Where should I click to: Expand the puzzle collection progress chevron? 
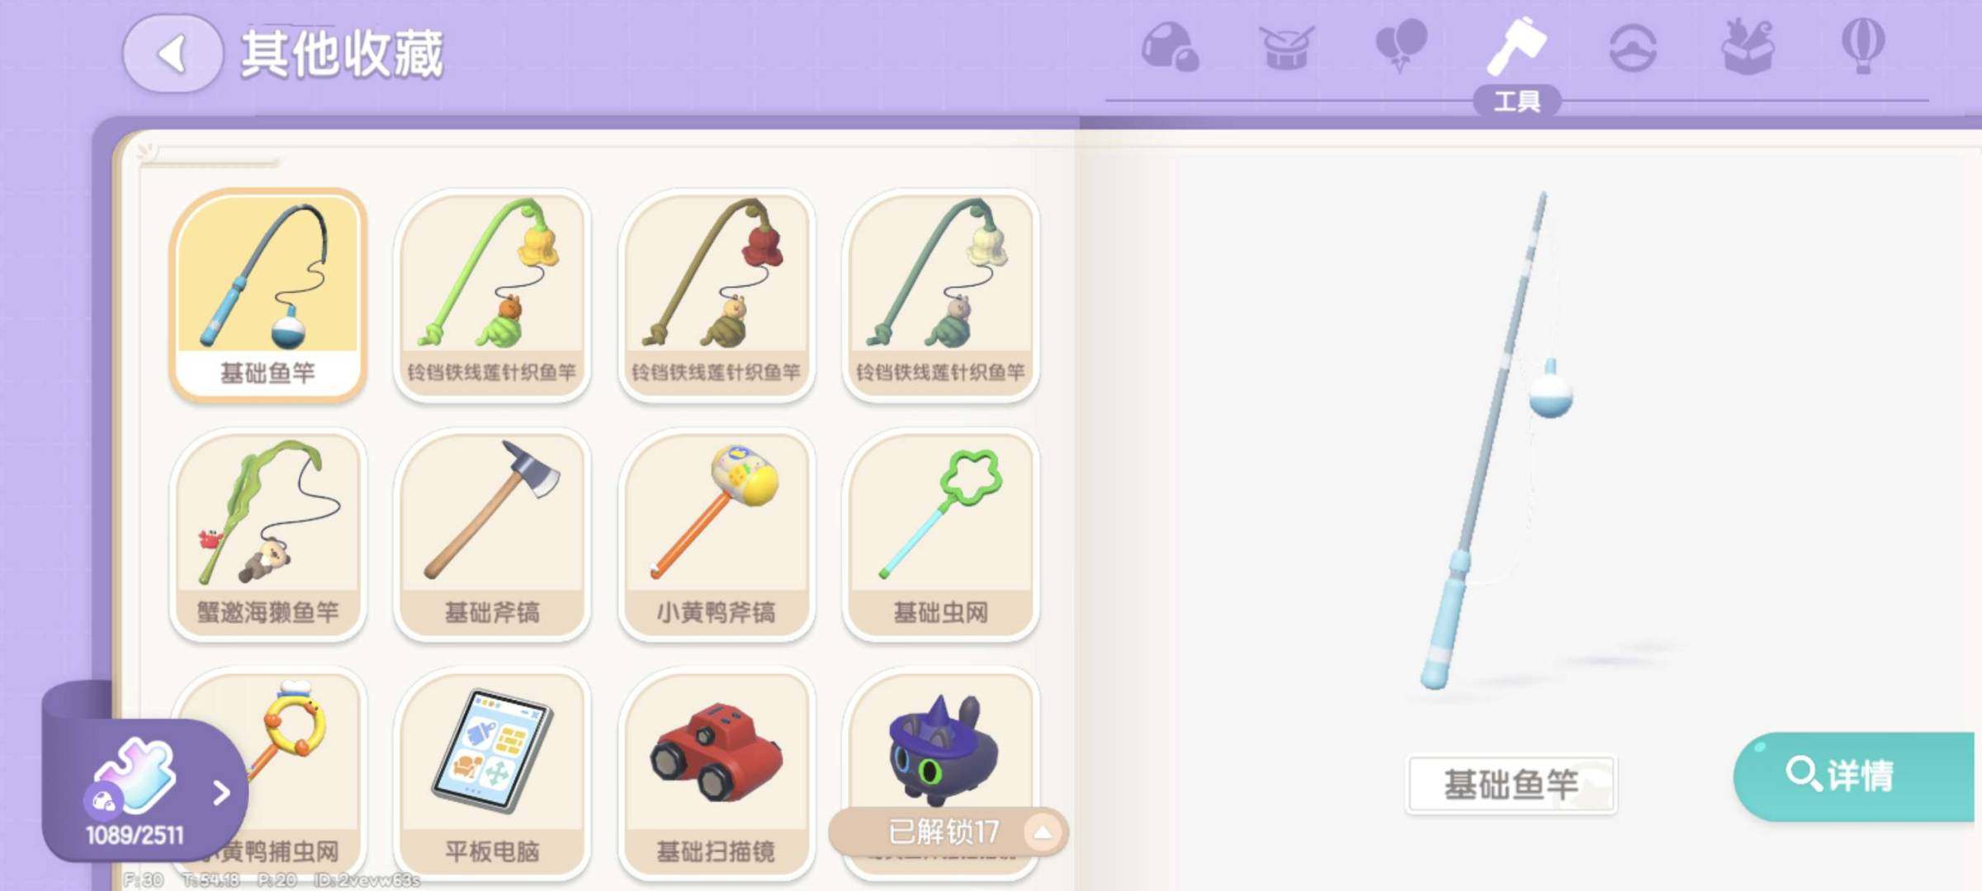(x=220, y=793)
